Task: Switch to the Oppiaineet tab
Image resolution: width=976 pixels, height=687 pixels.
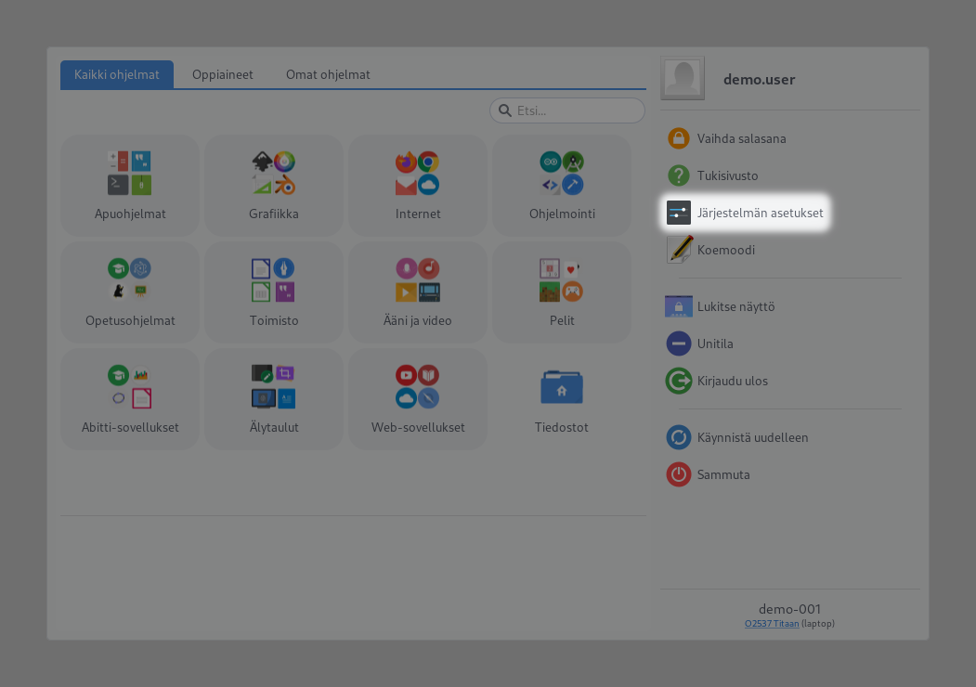Action: [223, 75]
